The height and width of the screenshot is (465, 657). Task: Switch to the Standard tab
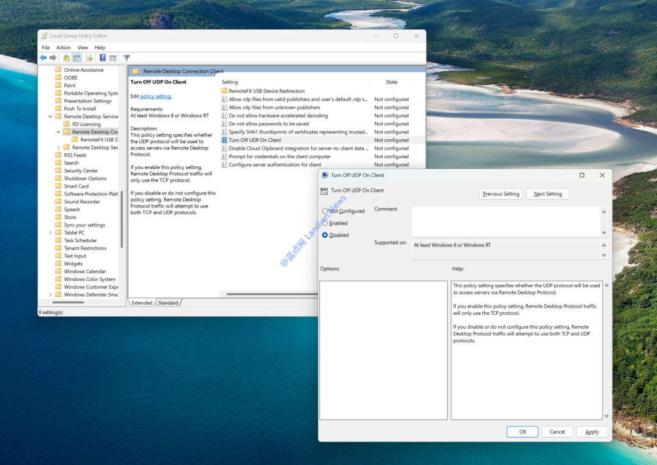pyautogui.click(x=168, y=302)
